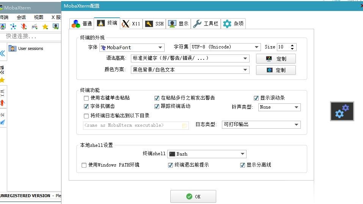The image size is (363, 204).
Task: Increase font Size with up arrow
Action: point(292,45)
